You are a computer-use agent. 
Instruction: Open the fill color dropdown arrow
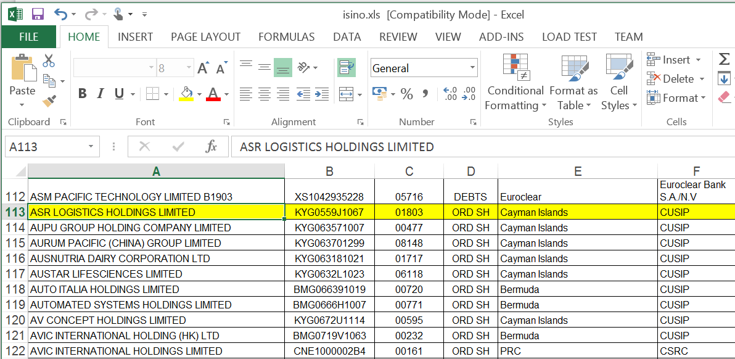click(x=199, y=94)
